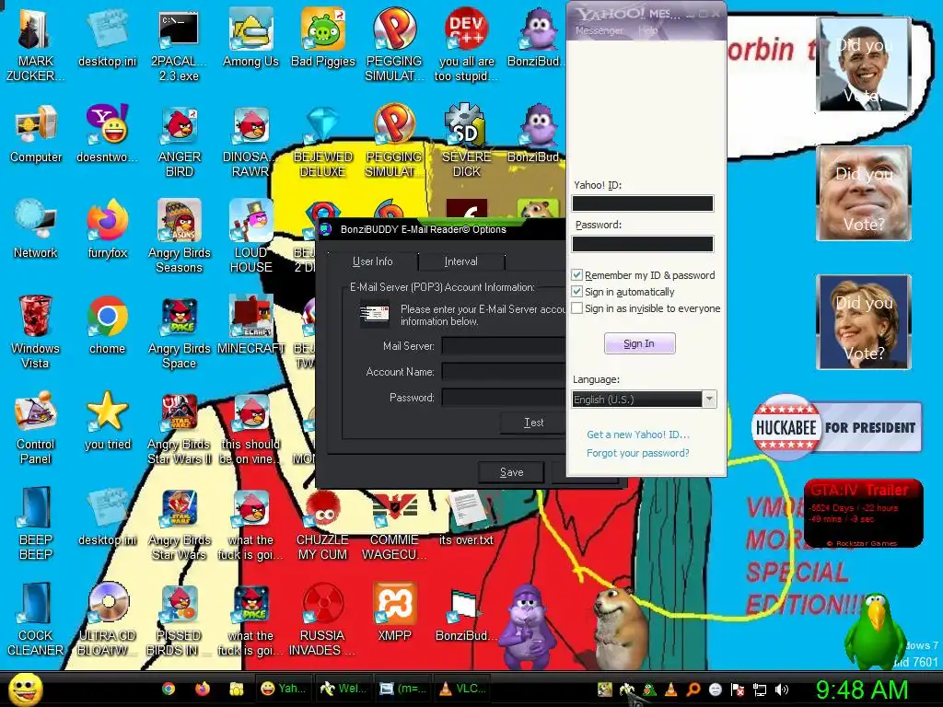943x707 pixels.
Task: Expand the Language dropdown in Yahoo Messenger
Action: tap(710, 400)
